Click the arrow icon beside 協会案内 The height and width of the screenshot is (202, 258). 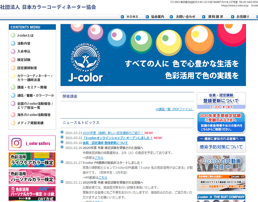coord(147,17)
